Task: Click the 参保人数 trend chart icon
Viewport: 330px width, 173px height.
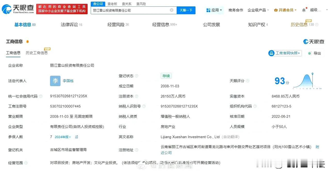Action: click(77, 137)
